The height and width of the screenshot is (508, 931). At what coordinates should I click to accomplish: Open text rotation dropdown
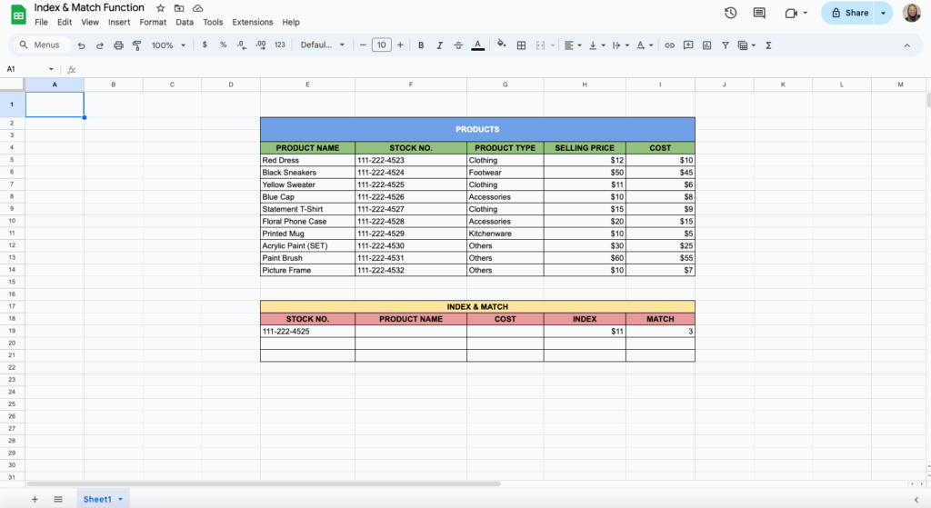point(645,45)
